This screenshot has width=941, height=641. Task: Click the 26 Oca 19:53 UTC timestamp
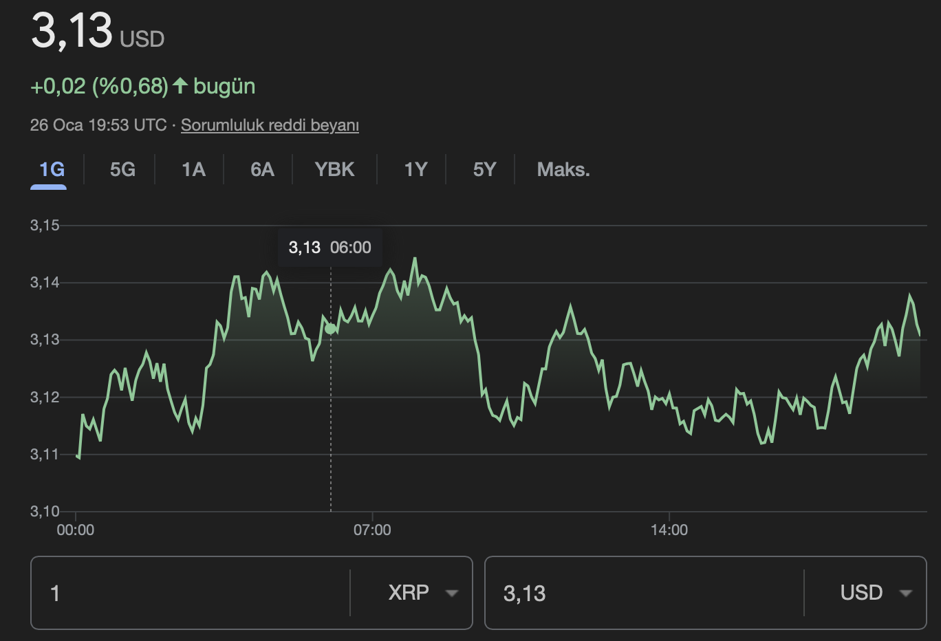(98, 125)
